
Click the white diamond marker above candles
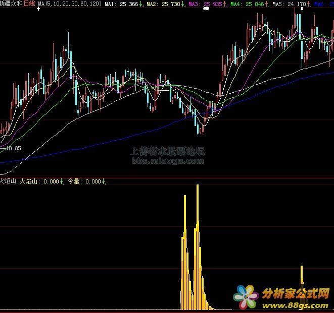[x=302, y=9]
